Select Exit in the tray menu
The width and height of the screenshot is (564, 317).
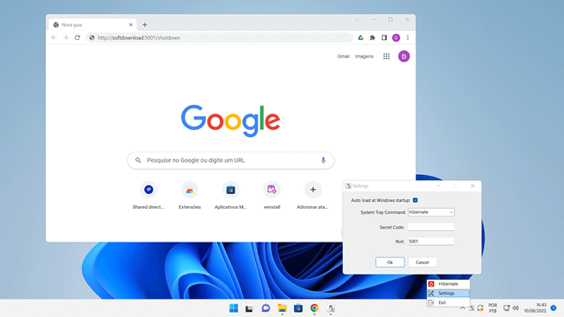tap(449, 302)
